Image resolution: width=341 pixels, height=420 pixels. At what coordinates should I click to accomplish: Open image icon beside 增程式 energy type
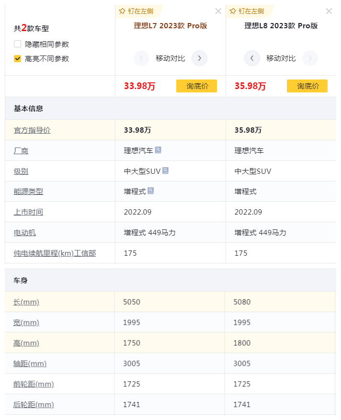point(151,191)
